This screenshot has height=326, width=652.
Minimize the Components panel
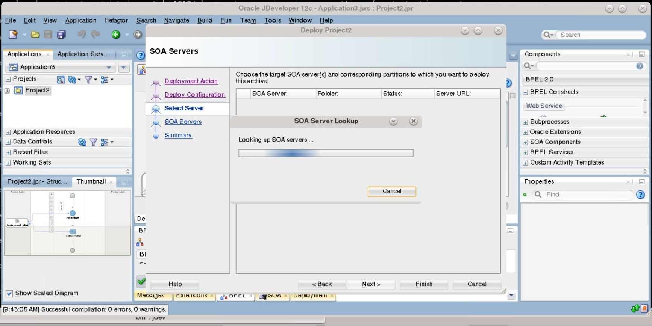[641, 54]
